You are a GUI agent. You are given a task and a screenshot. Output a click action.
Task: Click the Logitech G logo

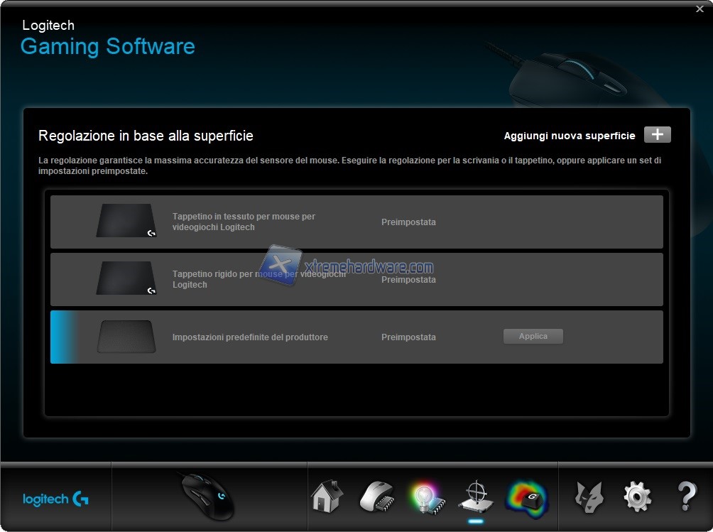click(55, 499)
